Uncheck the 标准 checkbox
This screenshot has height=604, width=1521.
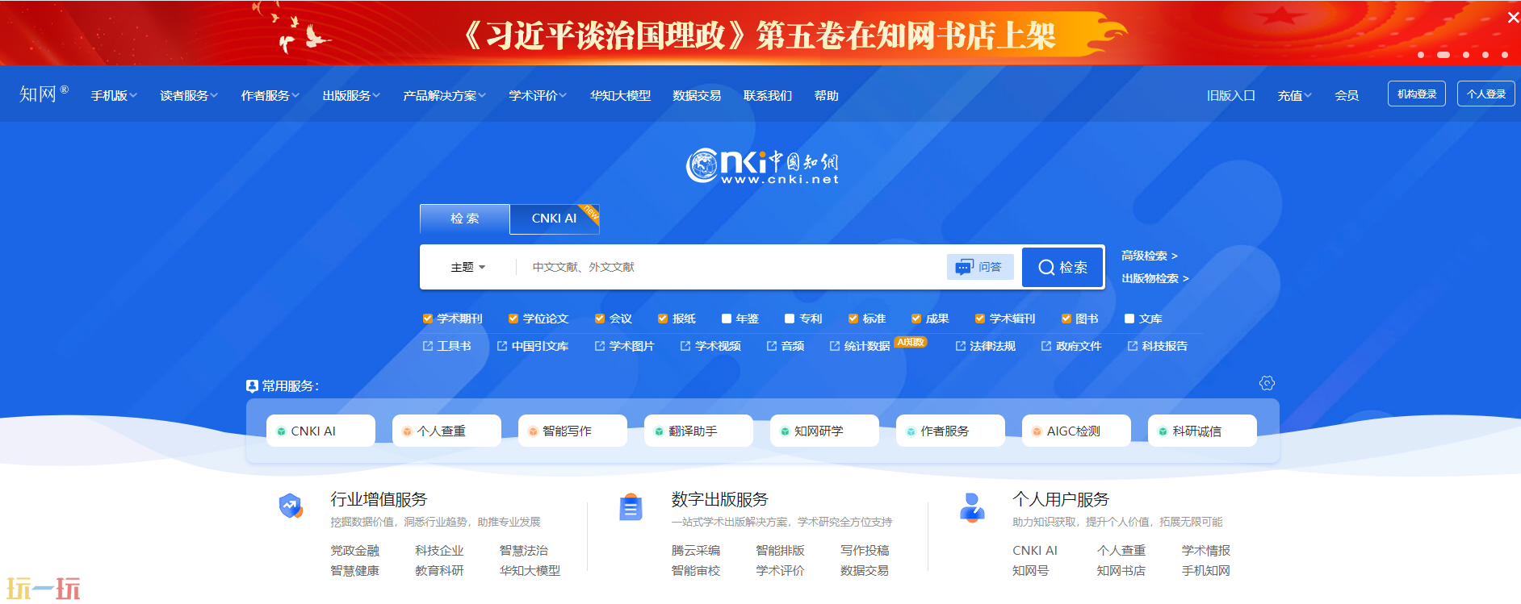click(853, 319)
